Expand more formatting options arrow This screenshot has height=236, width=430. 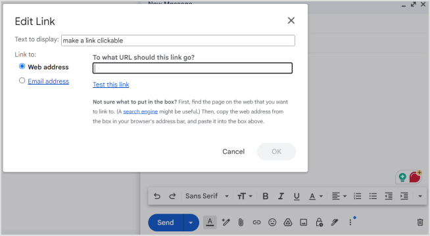click(420, 196)
